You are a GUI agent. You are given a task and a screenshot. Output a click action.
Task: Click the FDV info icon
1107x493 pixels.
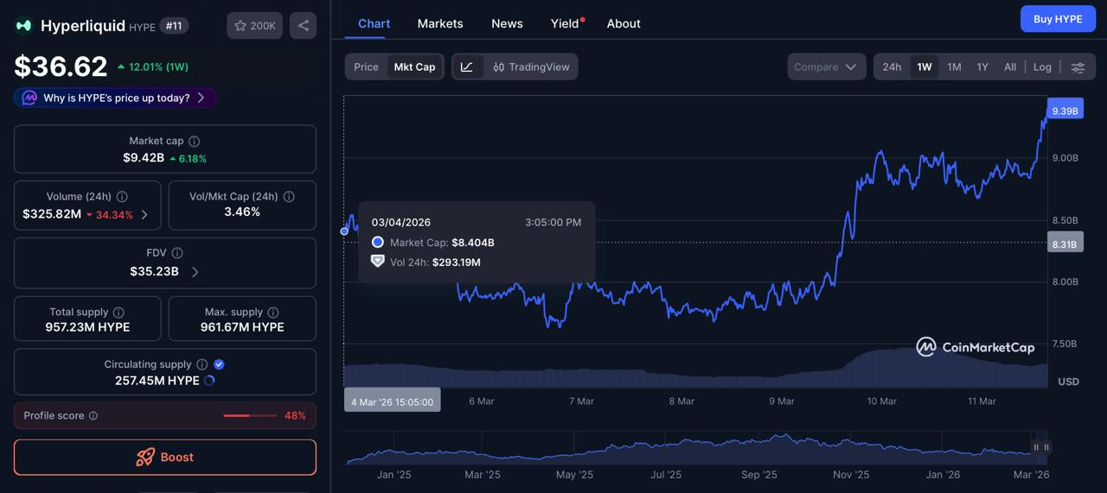pos(177,253)
